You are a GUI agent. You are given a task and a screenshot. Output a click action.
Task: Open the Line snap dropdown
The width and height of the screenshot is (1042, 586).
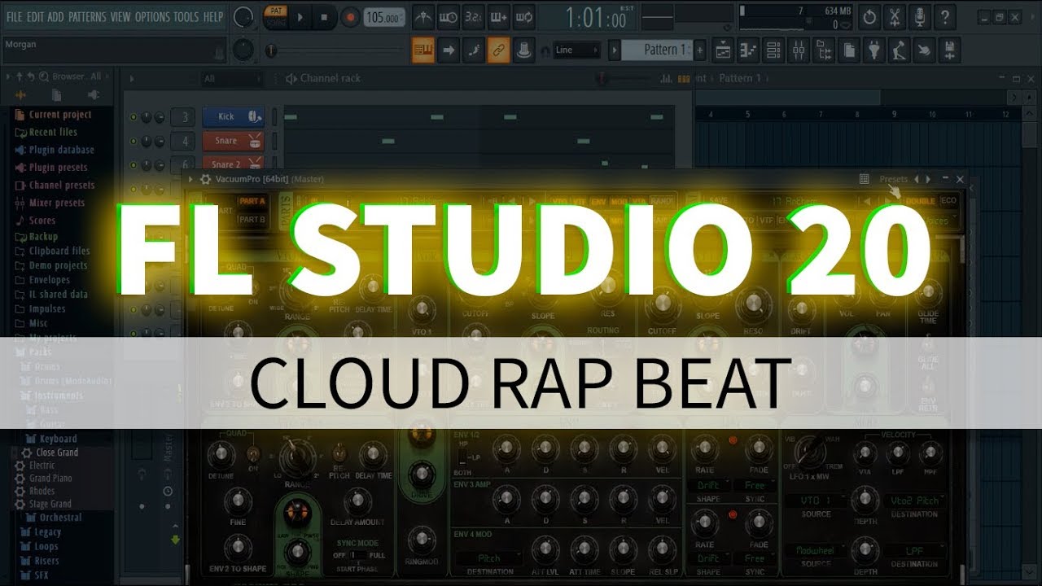click(576, 50)
